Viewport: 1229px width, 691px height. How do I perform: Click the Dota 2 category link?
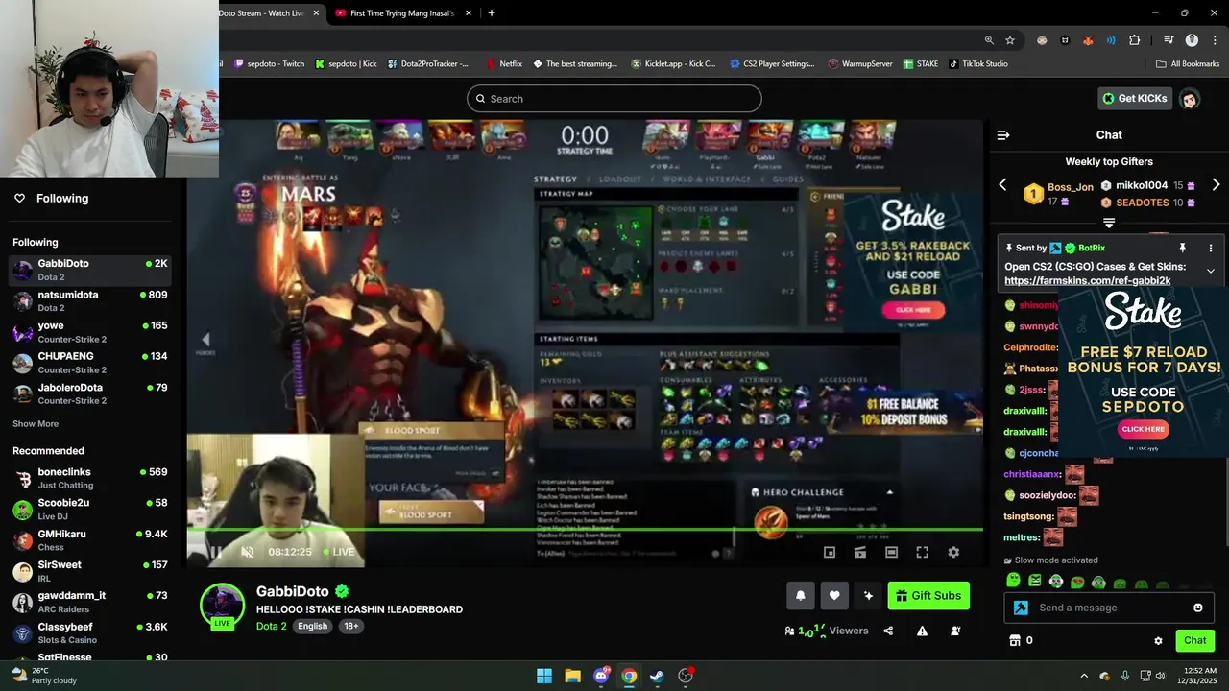[271, 626]
